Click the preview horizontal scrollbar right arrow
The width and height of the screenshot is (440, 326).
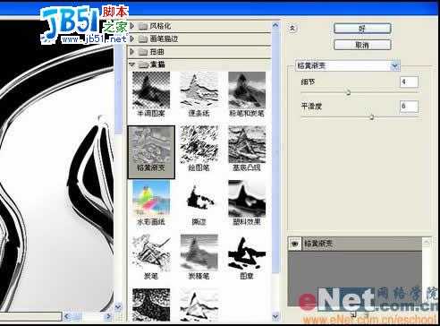108,316
